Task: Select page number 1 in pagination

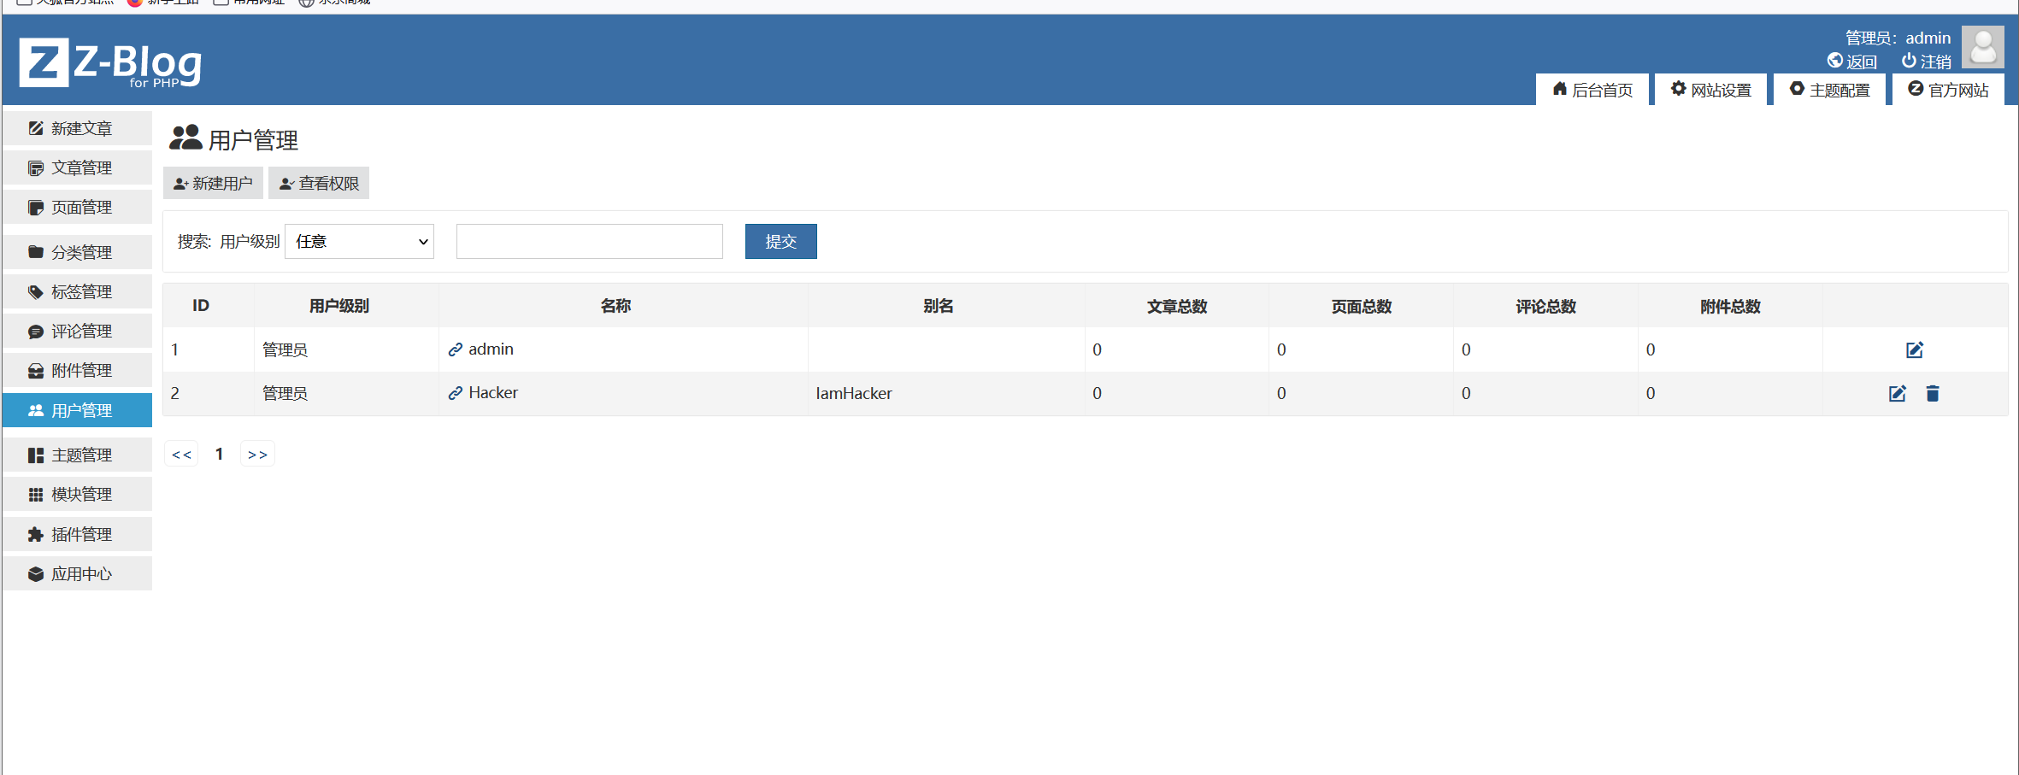Action: tap(220, 454)
